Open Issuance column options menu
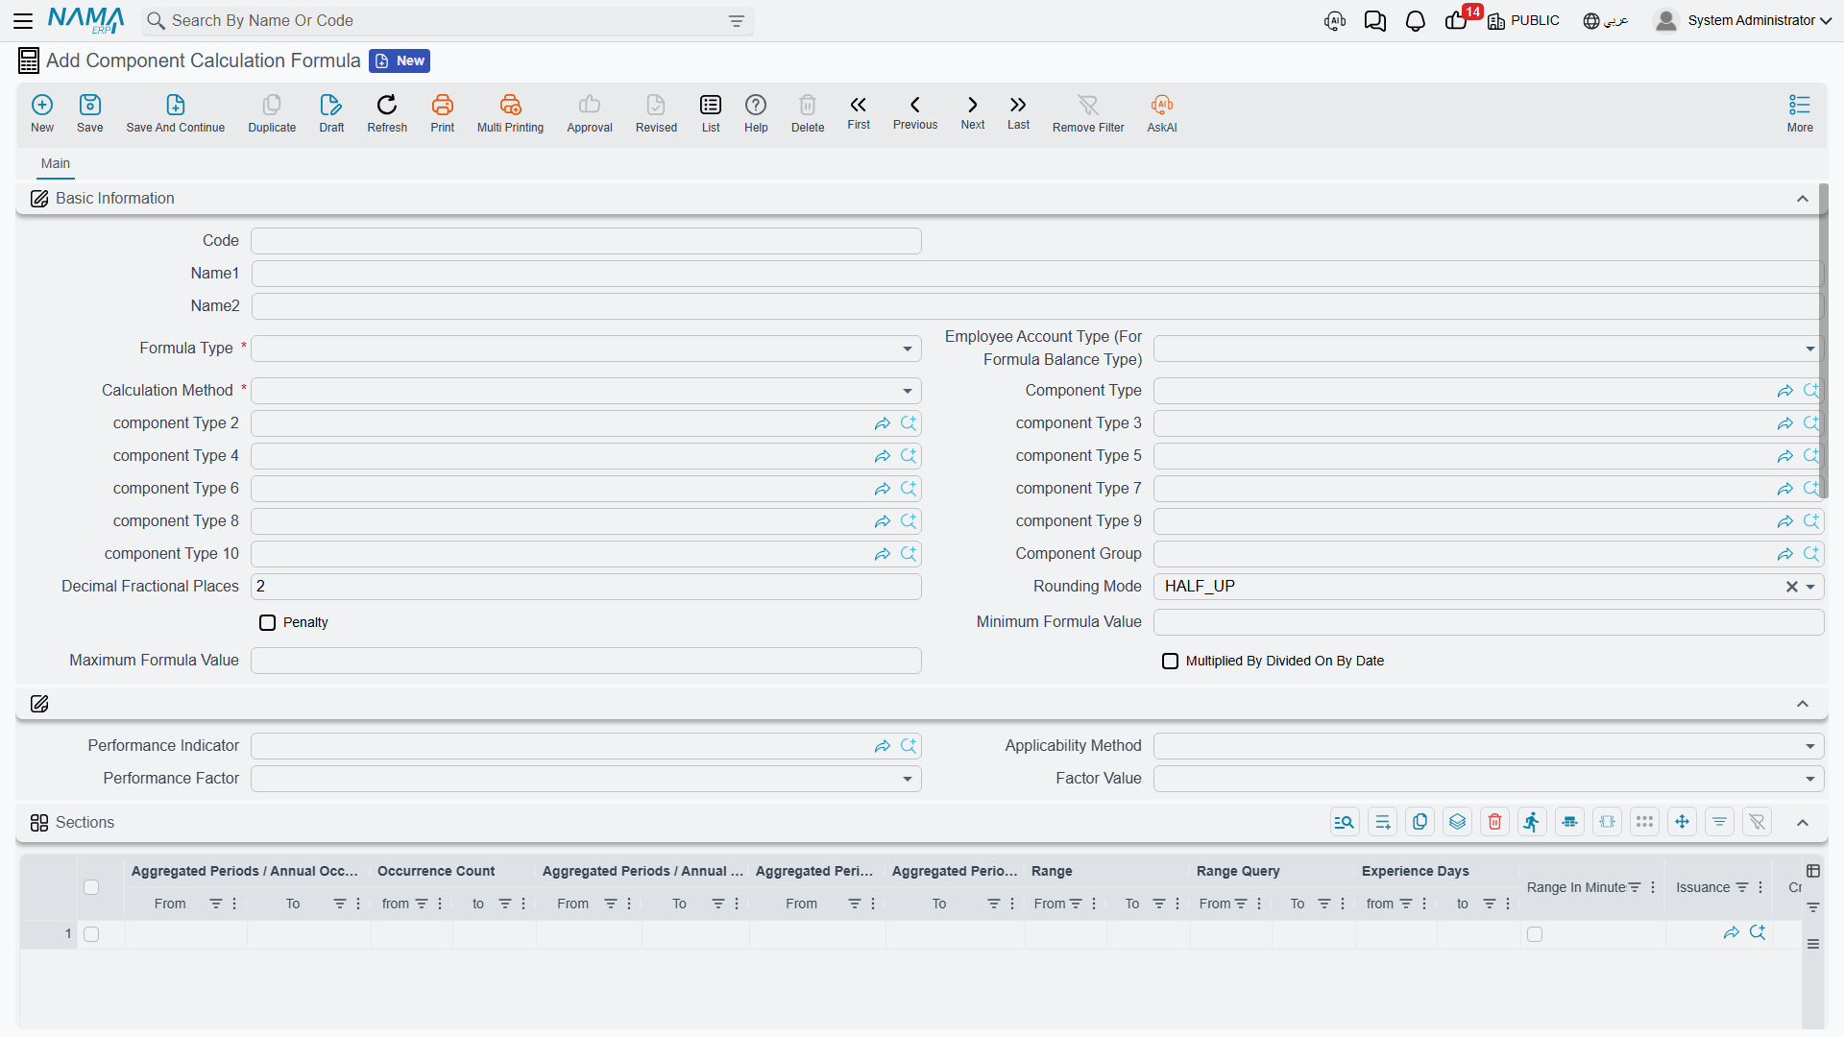1844x1037 pixels. 1760,888
